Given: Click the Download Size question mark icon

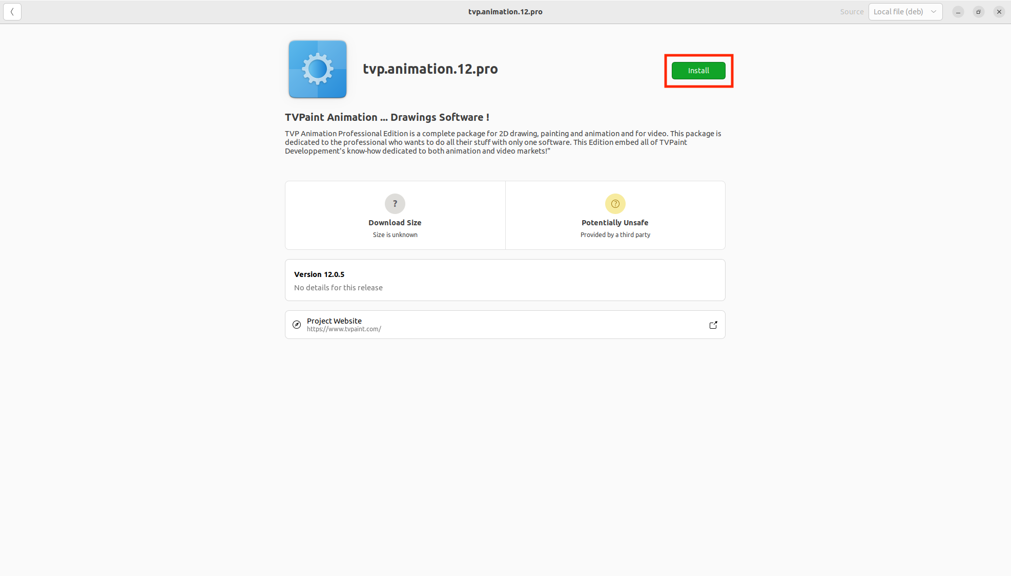Looking at the screenshot, I should click(x=395, y=204).
